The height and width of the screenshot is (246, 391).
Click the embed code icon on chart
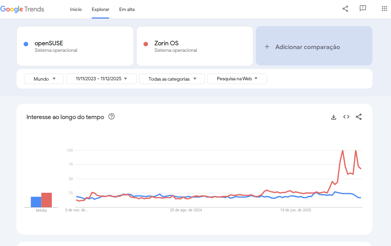pyautogui.click(x=346, y=117)
